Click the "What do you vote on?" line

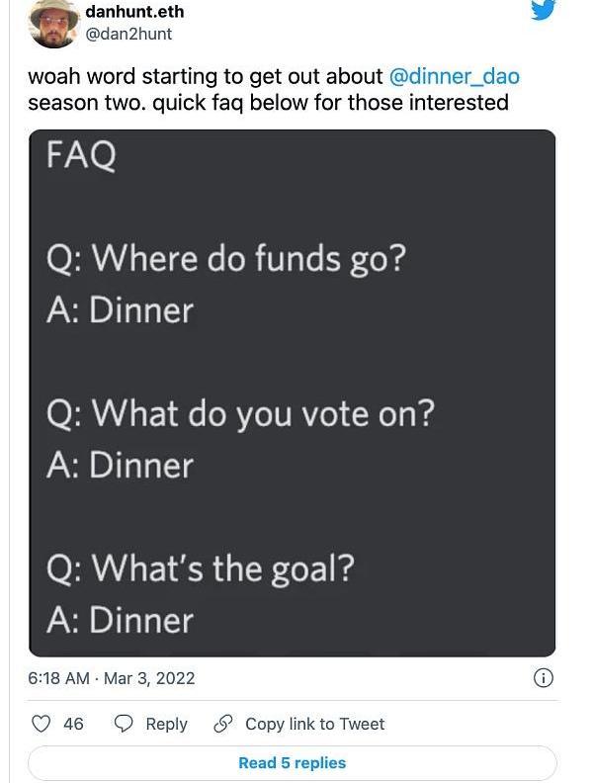(x=240, y=415)
